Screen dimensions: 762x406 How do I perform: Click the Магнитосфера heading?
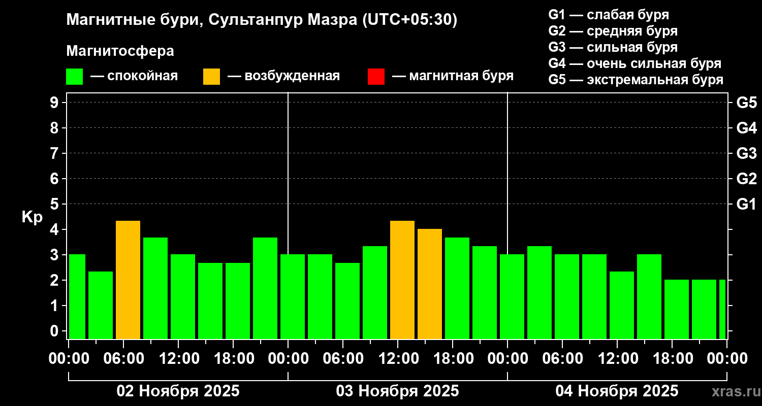[120, 51]
